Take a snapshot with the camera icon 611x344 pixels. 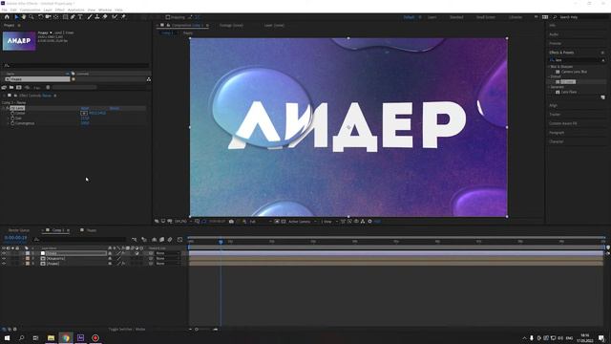point(231,222)
